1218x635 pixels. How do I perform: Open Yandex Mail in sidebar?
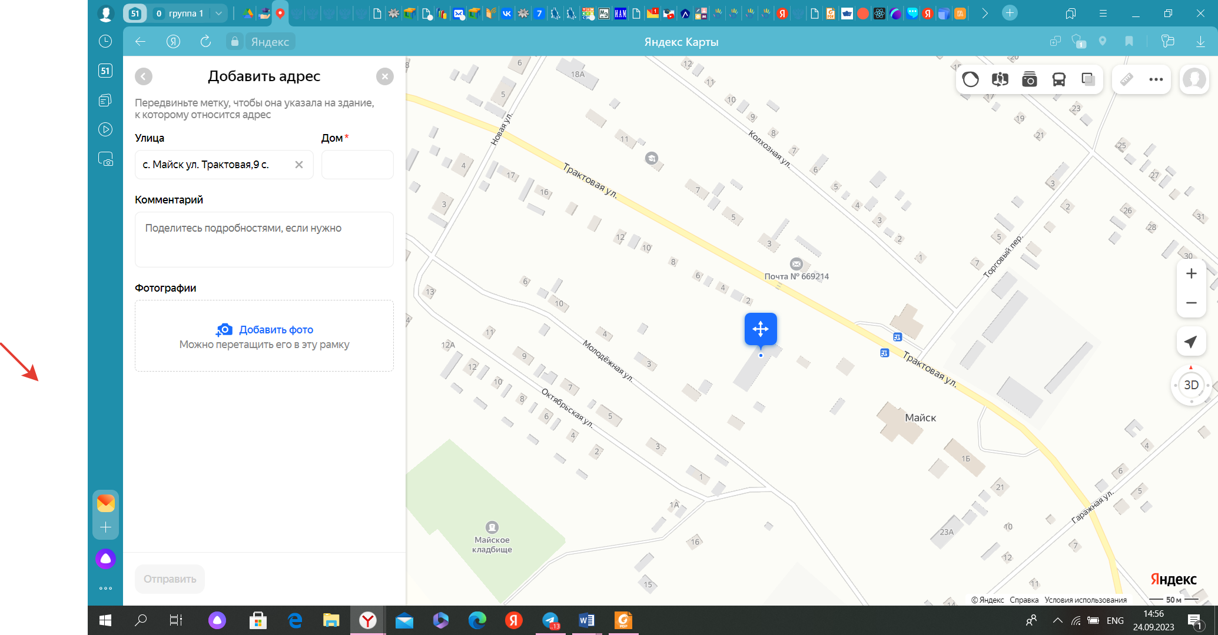coord(106,503)
